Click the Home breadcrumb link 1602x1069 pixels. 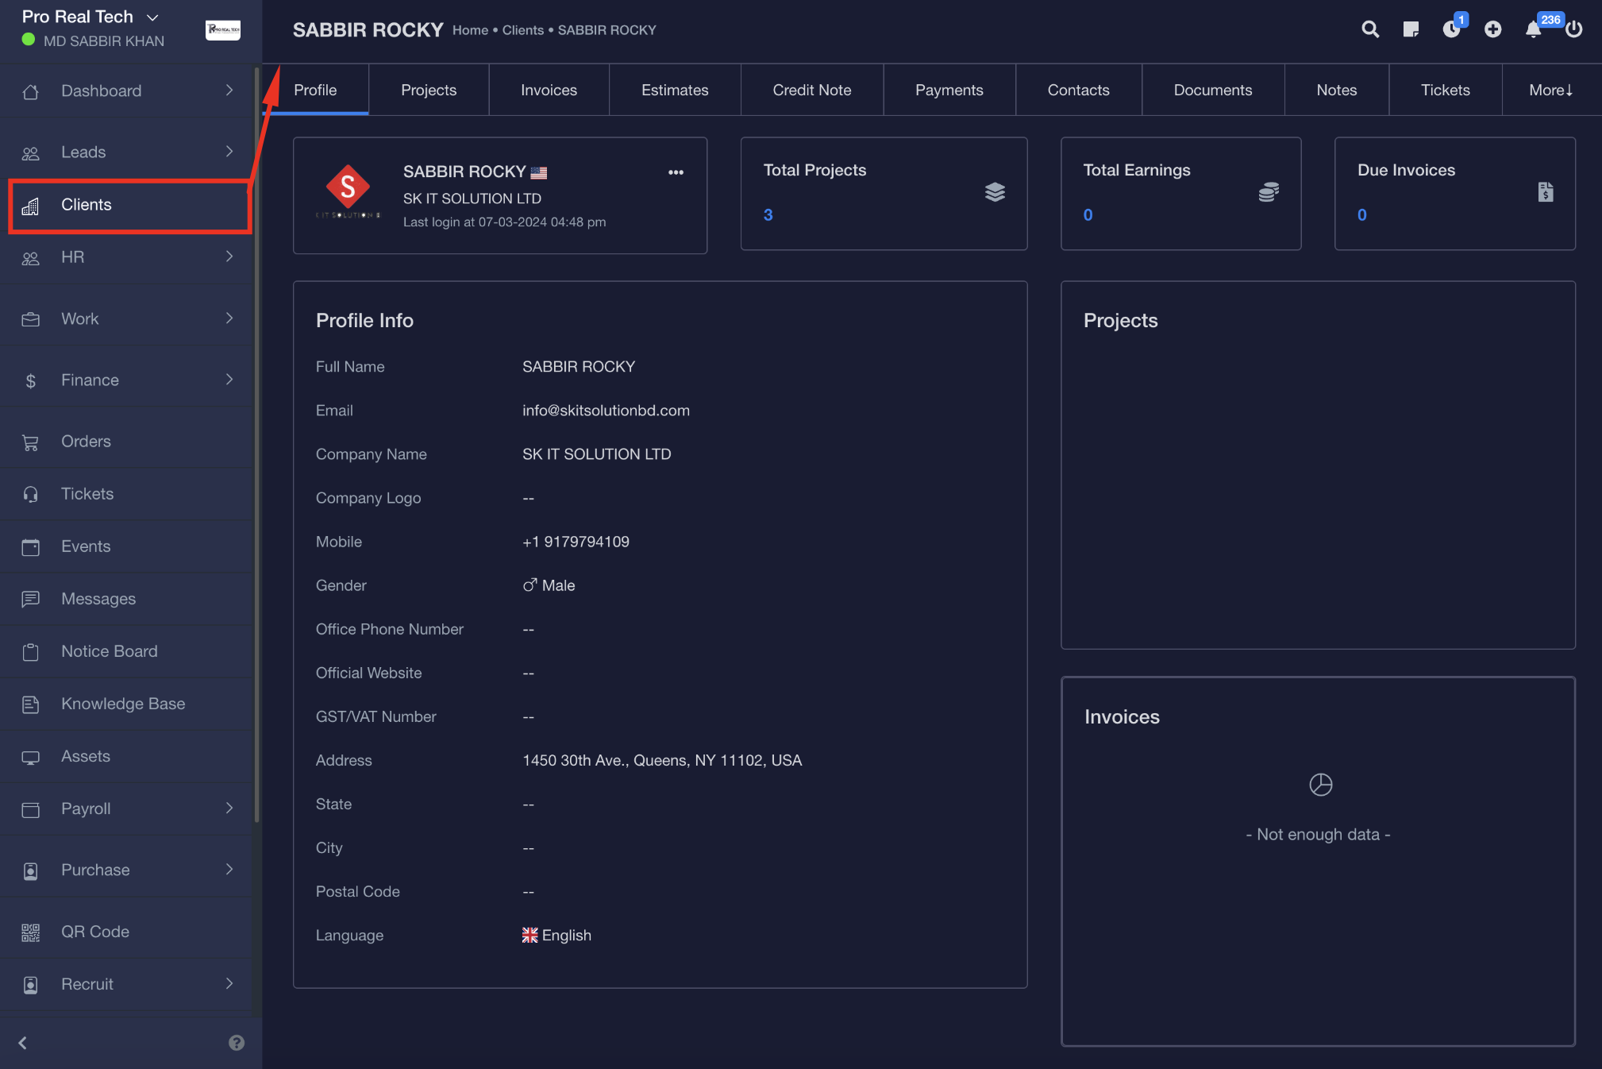tap(470, 30)
